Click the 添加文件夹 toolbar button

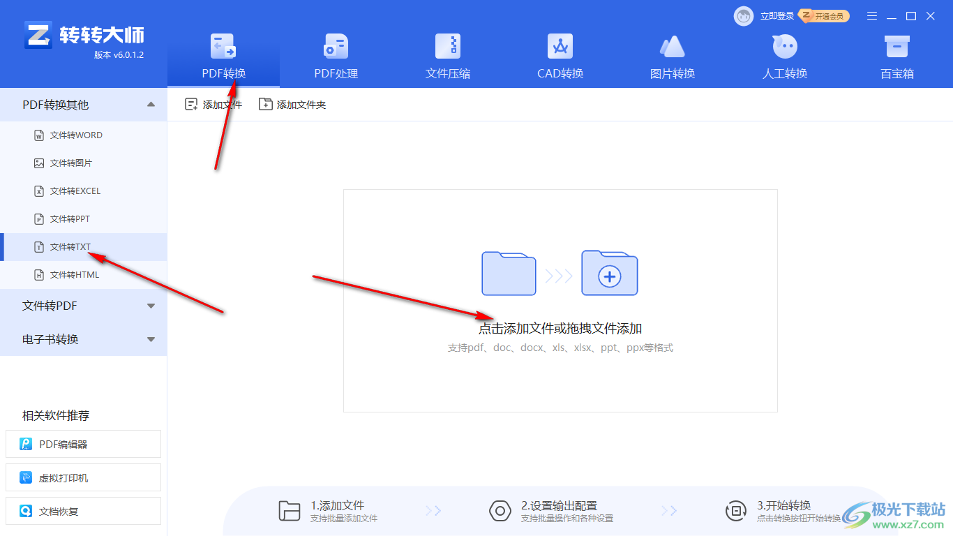(x=292, y=105)
